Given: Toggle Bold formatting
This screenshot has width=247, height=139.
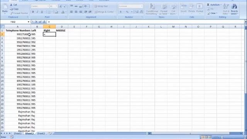Looking at the screenshot, I should tap(33, 12).
